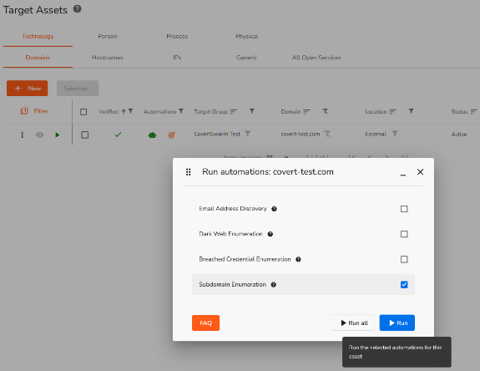480x371 pixels.
Task: Click the orange FAQ button
Action: [x=205, y=323]
